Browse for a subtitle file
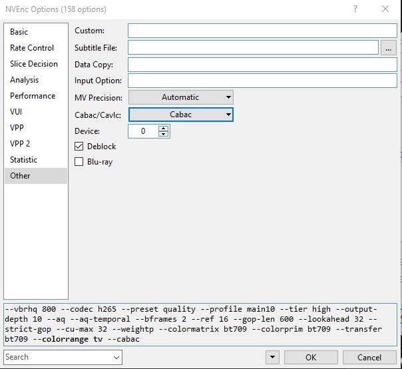 click(x=389, y=47)
